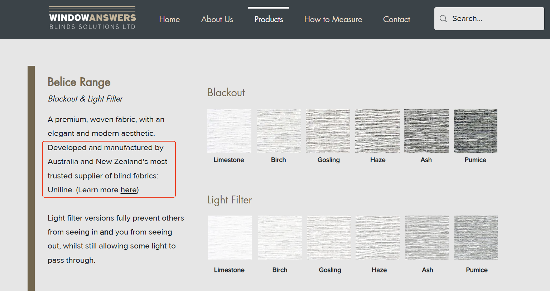Open the Products menu item
This screenshot has width=550, height=291.
point(269,19)
